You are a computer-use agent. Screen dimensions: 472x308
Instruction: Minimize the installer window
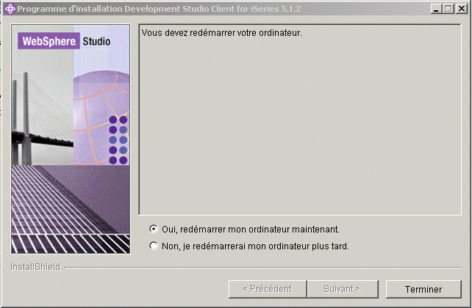pyautogui.click(x=436, y=9)
